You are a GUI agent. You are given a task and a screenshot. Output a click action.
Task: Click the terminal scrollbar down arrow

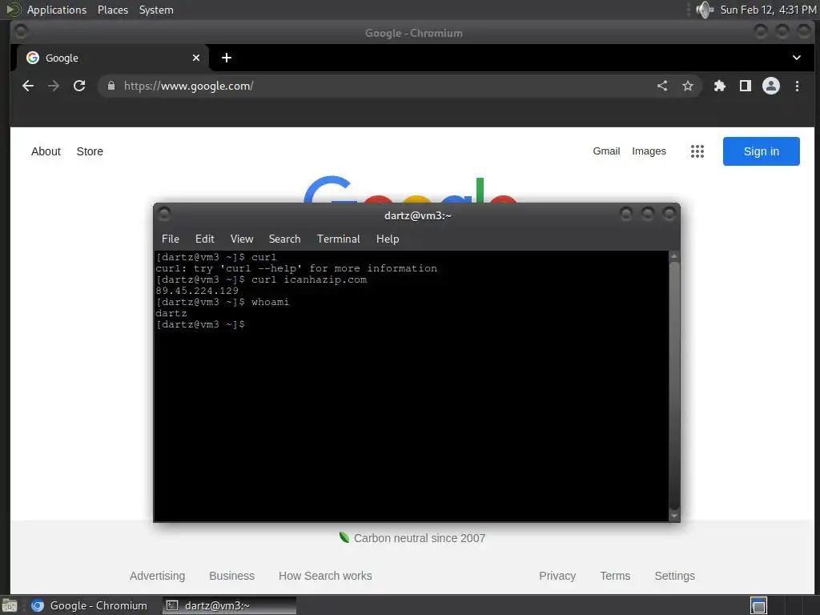point(674,516)
